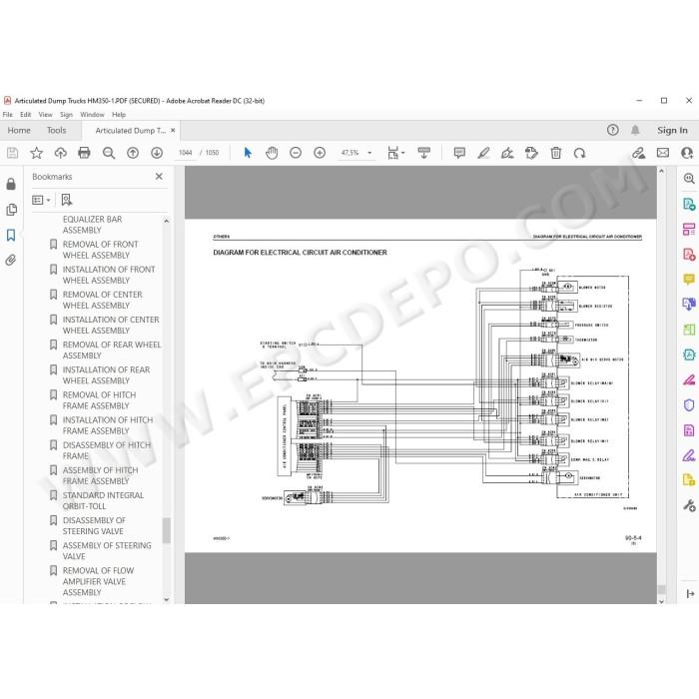Image resolution: width=699 pixels, height=699 pixels.
Task: Click the Sign In link
Action: [672, 130]
